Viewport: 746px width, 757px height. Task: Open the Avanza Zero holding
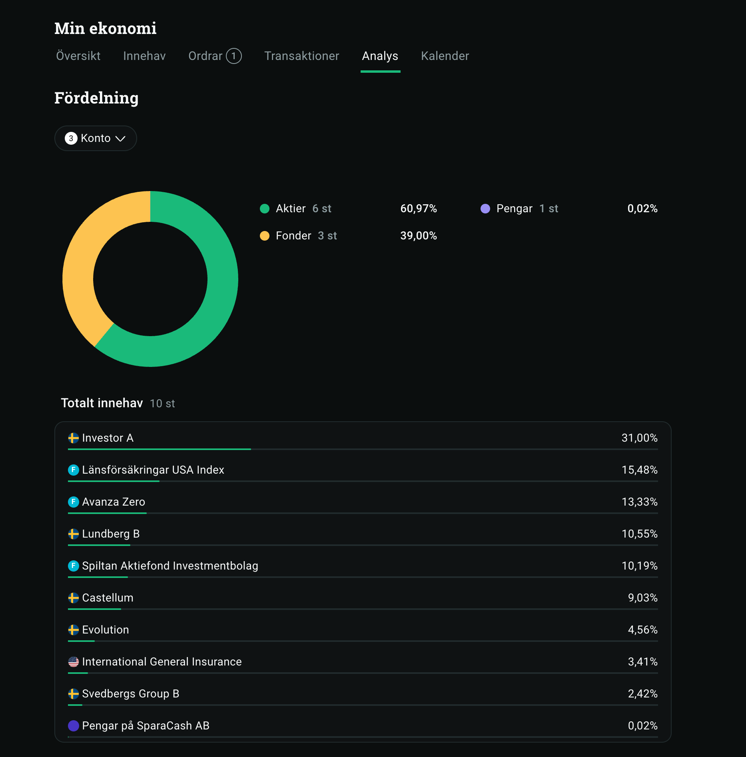point(363,504)
